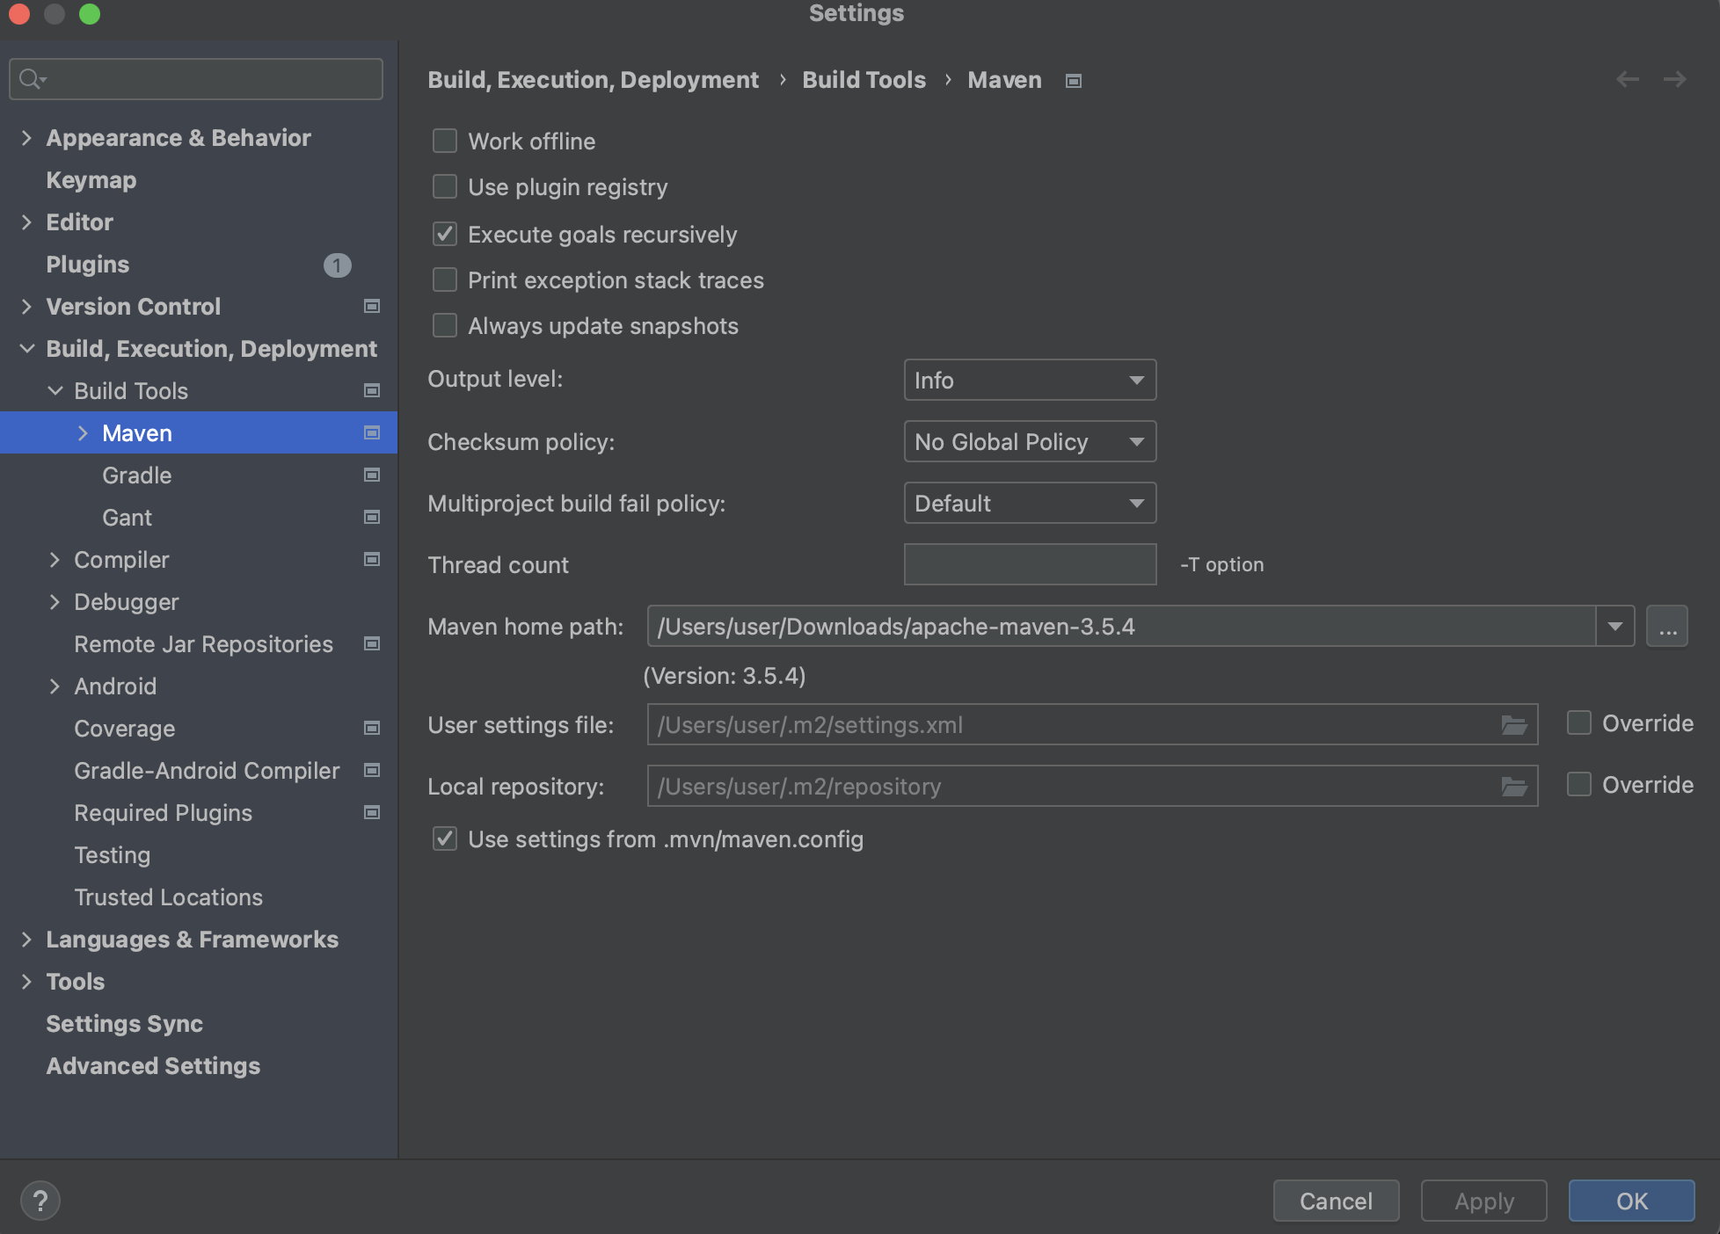This screenshot has height=1234, width=1720.
Task: Select Gant in Build Tools
Action: pos(128,518)
